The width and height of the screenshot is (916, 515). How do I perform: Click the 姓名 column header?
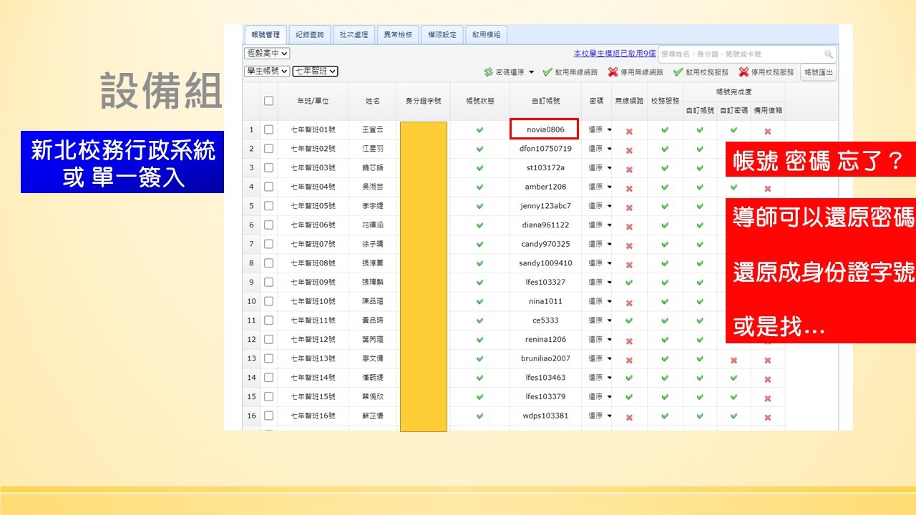coord(373,102)
